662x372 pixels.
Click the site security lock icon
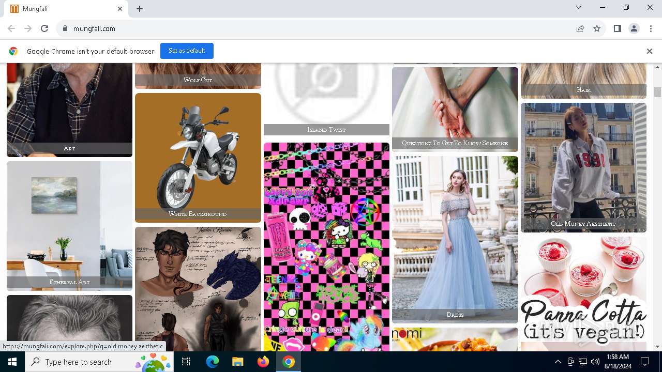[x=65, y=28]
